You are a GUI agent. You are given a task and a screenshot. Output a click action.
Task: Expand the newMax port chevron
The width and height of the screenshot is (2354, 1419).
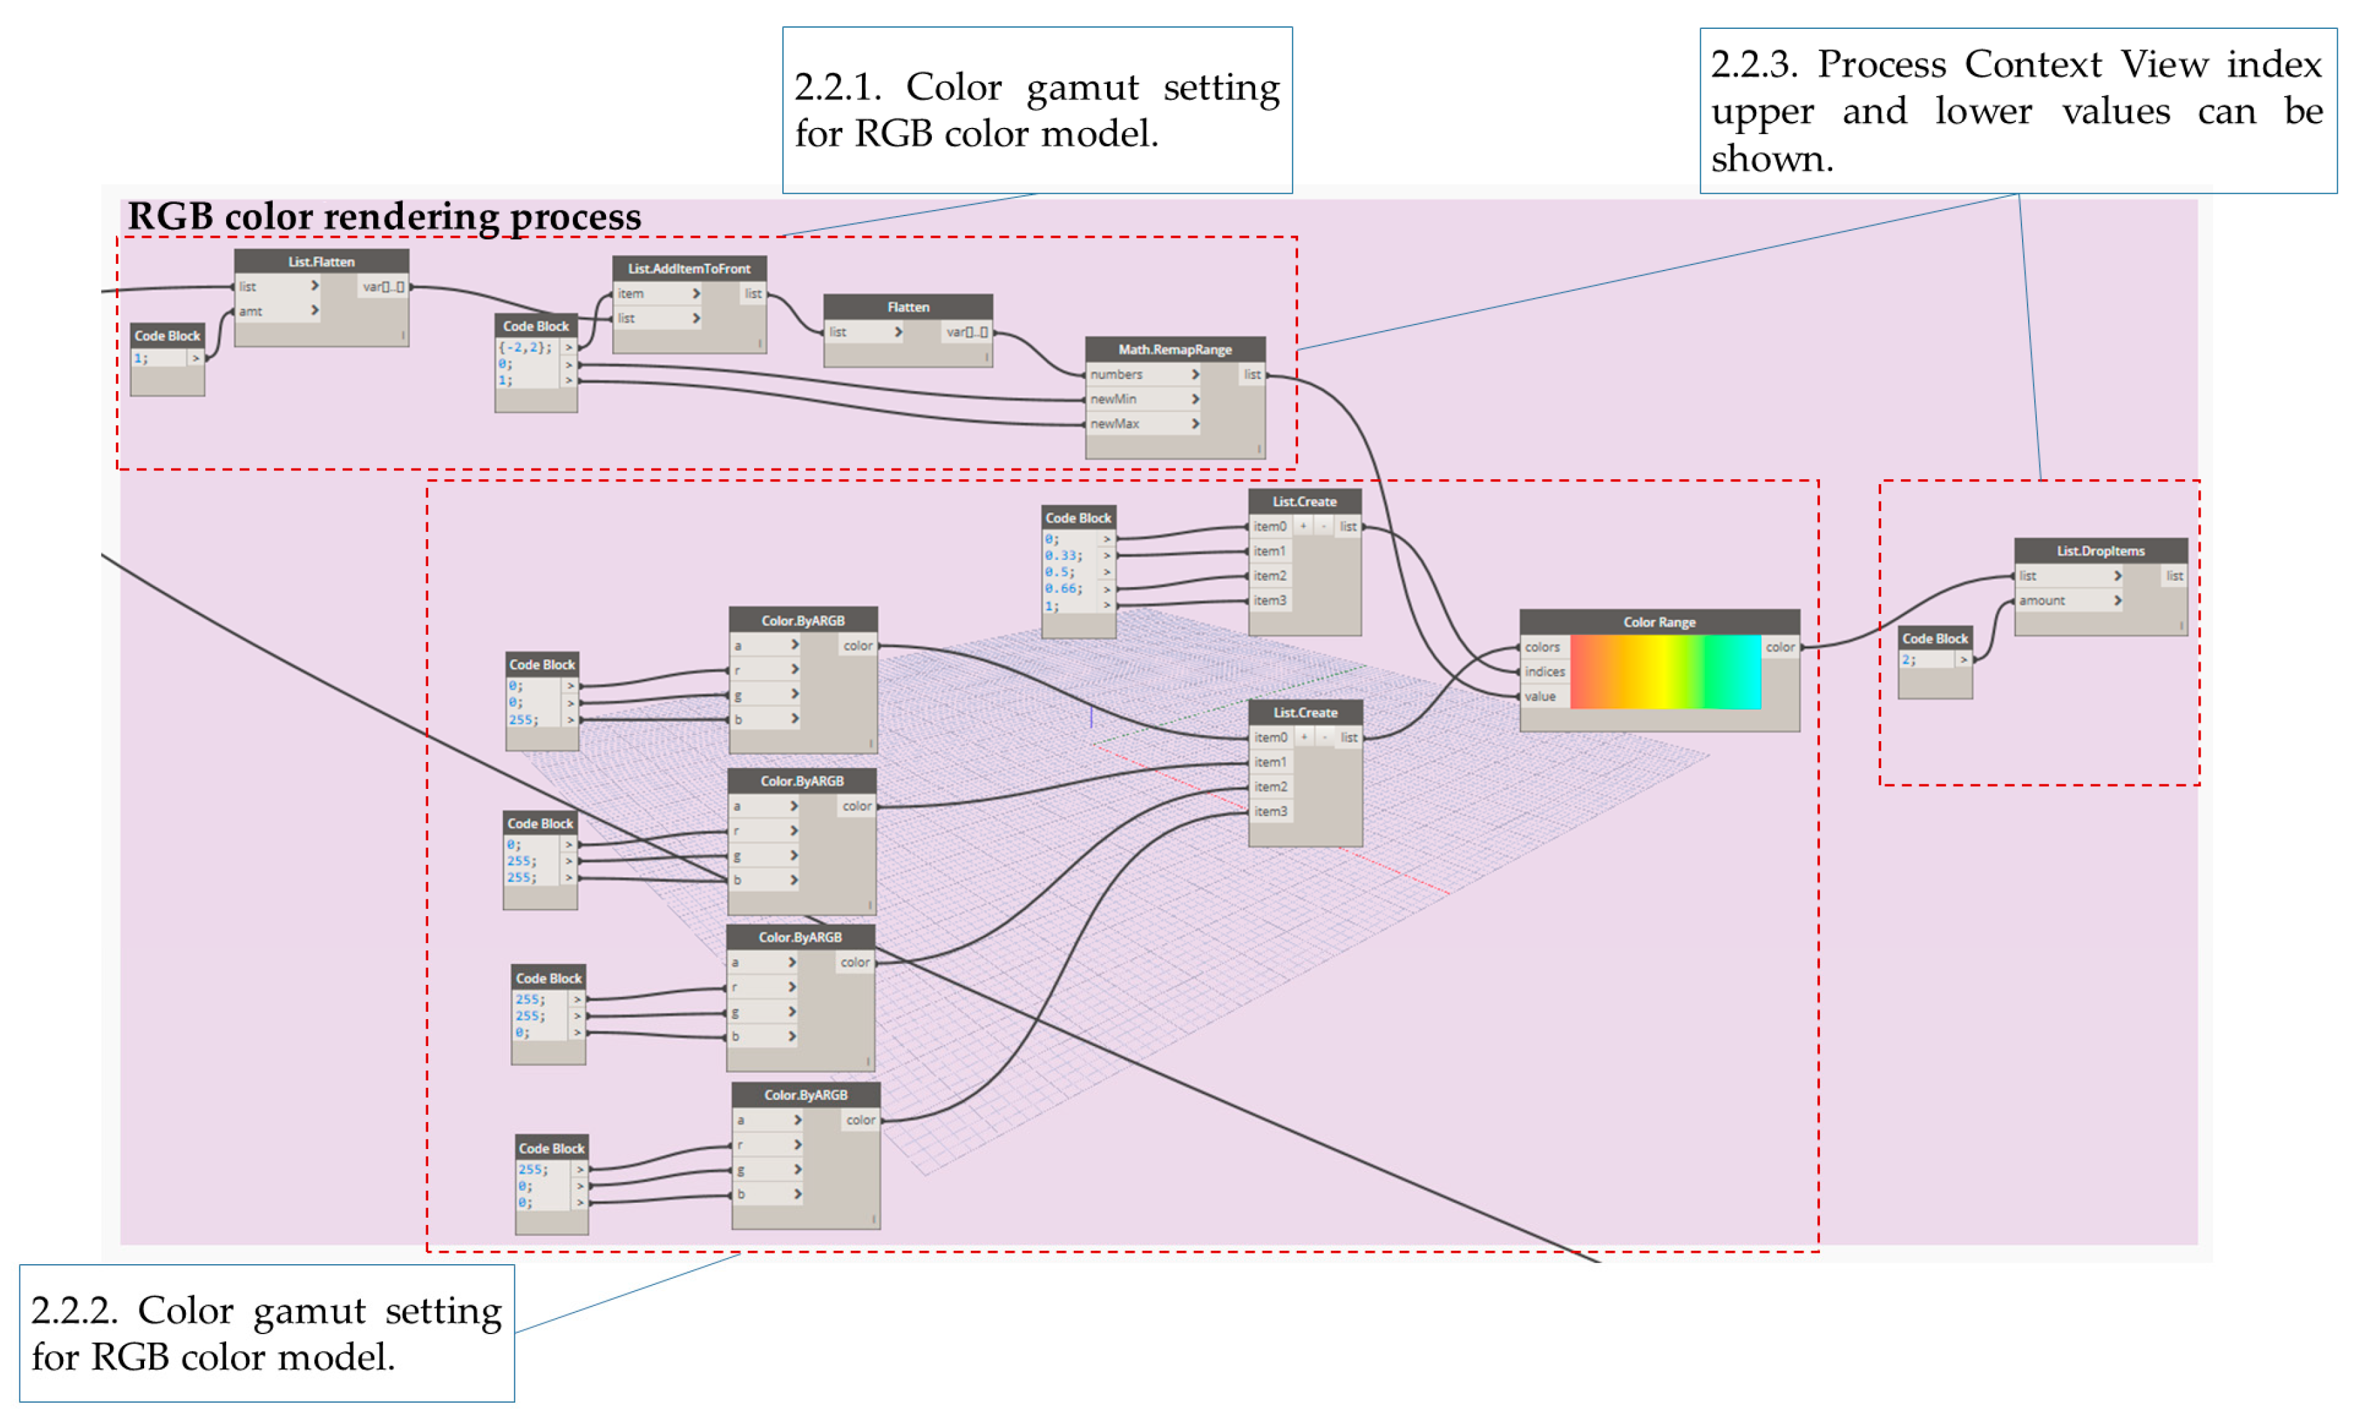(1195, 424)
